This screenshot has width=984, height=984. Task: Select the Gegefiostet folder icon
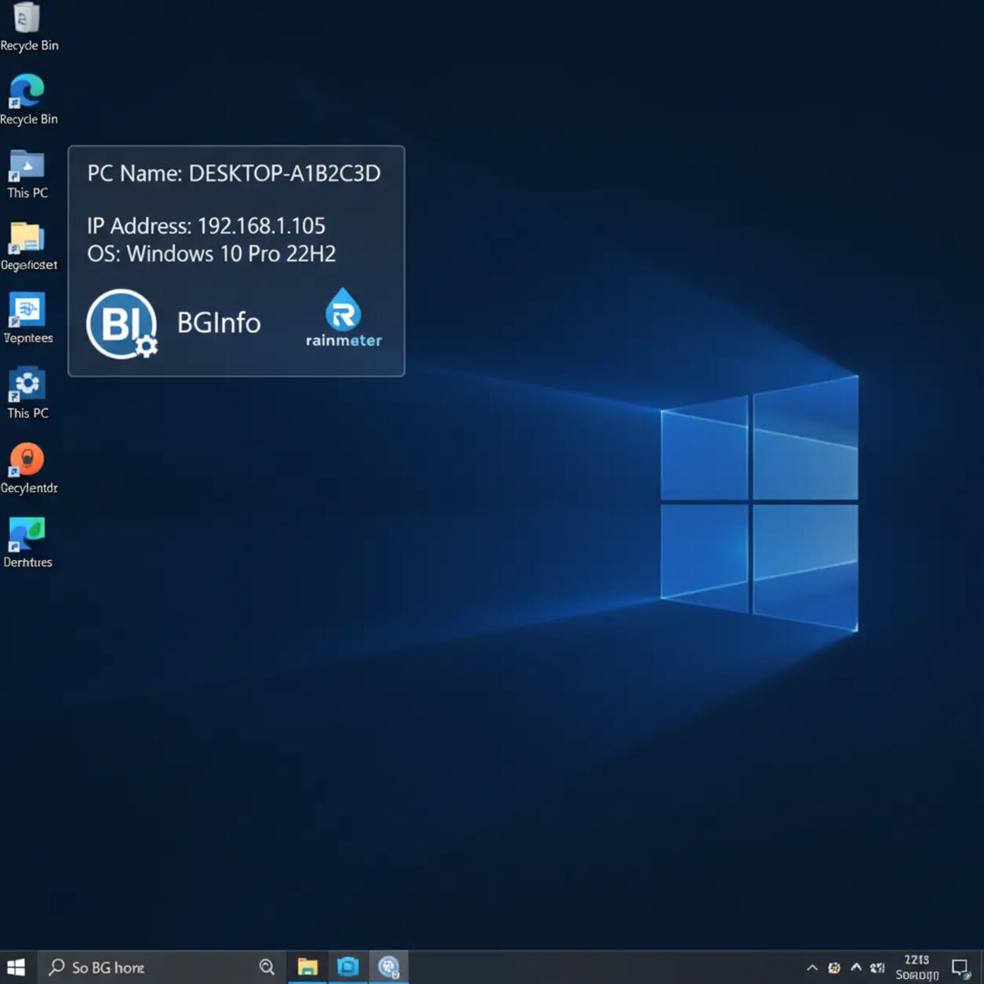pyautogui.click(x=27, y=238)
